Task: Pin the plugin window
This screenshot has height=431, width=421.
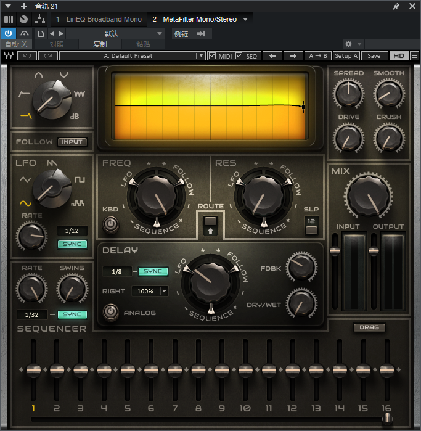Action: click(x=396, y=6)
